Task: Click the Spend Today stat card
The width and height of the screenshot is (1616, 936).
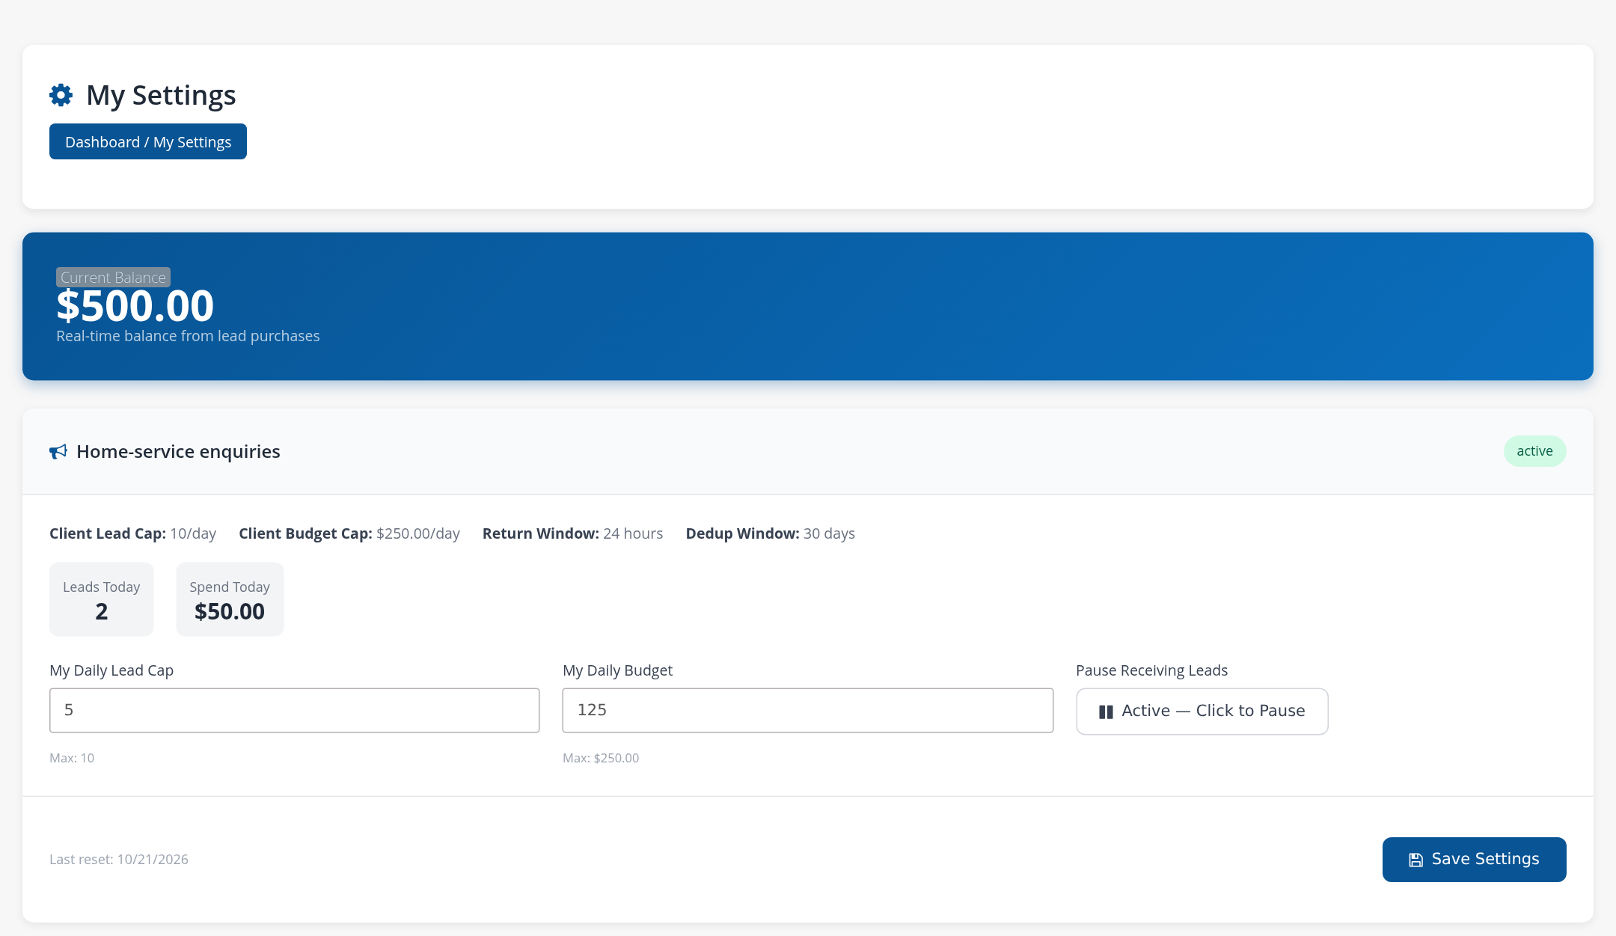Action: point(230,599)
